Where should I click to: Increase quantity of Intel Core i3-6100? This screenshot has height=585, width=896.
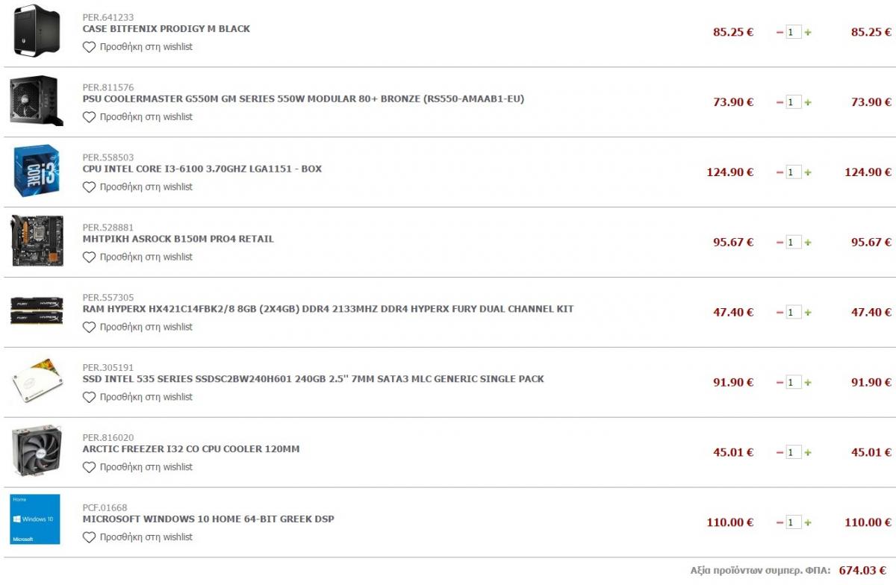click(x=808, y=172)
